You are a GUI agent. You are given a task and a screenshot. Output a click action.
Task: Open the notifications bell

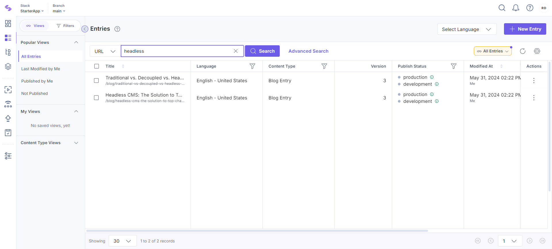(516, 8)
